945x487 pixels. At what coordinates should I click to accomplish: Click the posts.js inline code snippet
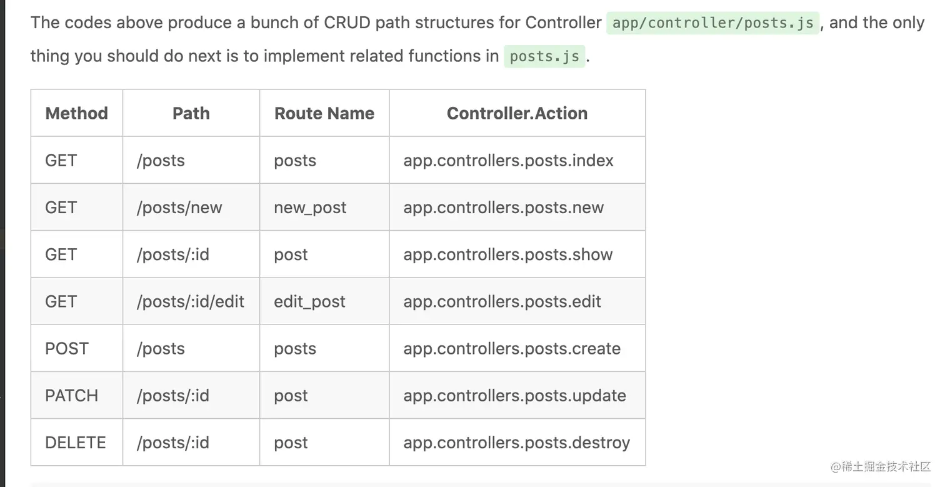coord(544,56)
